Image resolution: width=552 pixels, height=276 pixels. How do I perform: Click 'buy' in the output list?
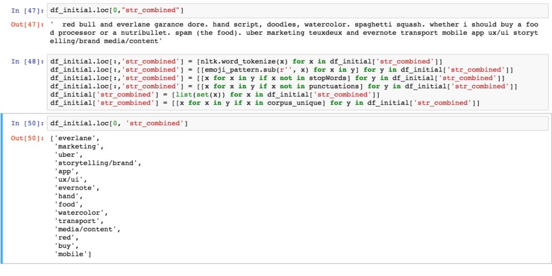[66, 246]
